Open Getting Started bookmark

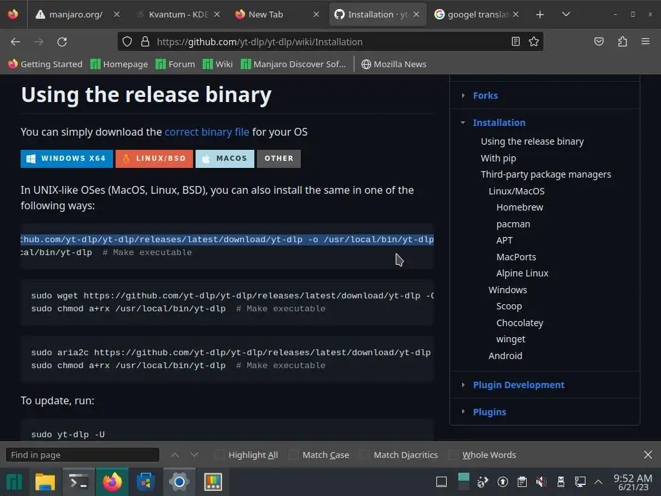click(x=45, y=64)
